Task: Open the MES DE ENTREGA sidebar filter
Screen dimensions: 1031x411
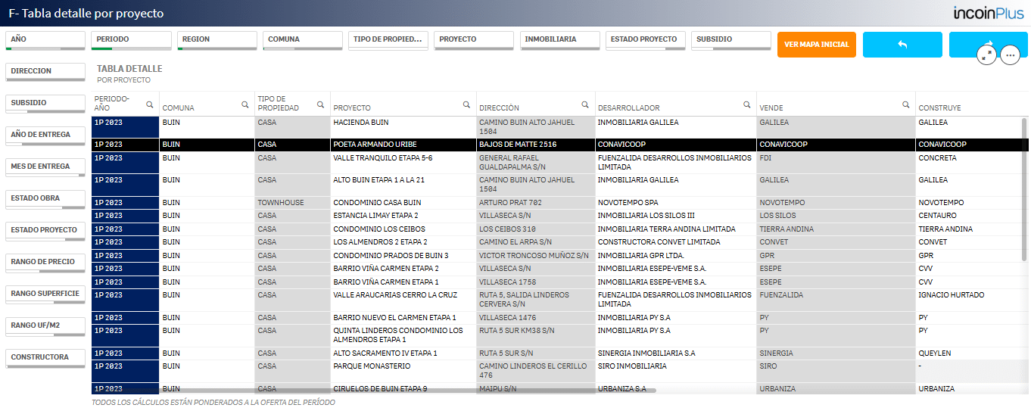Action: 45,168
